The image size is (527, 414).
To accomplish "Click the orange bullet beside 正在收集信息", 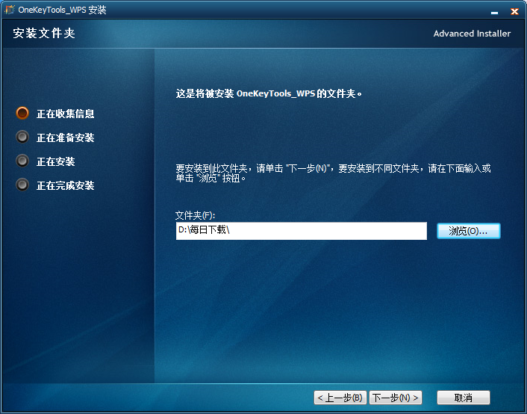I will pos(22,114).
